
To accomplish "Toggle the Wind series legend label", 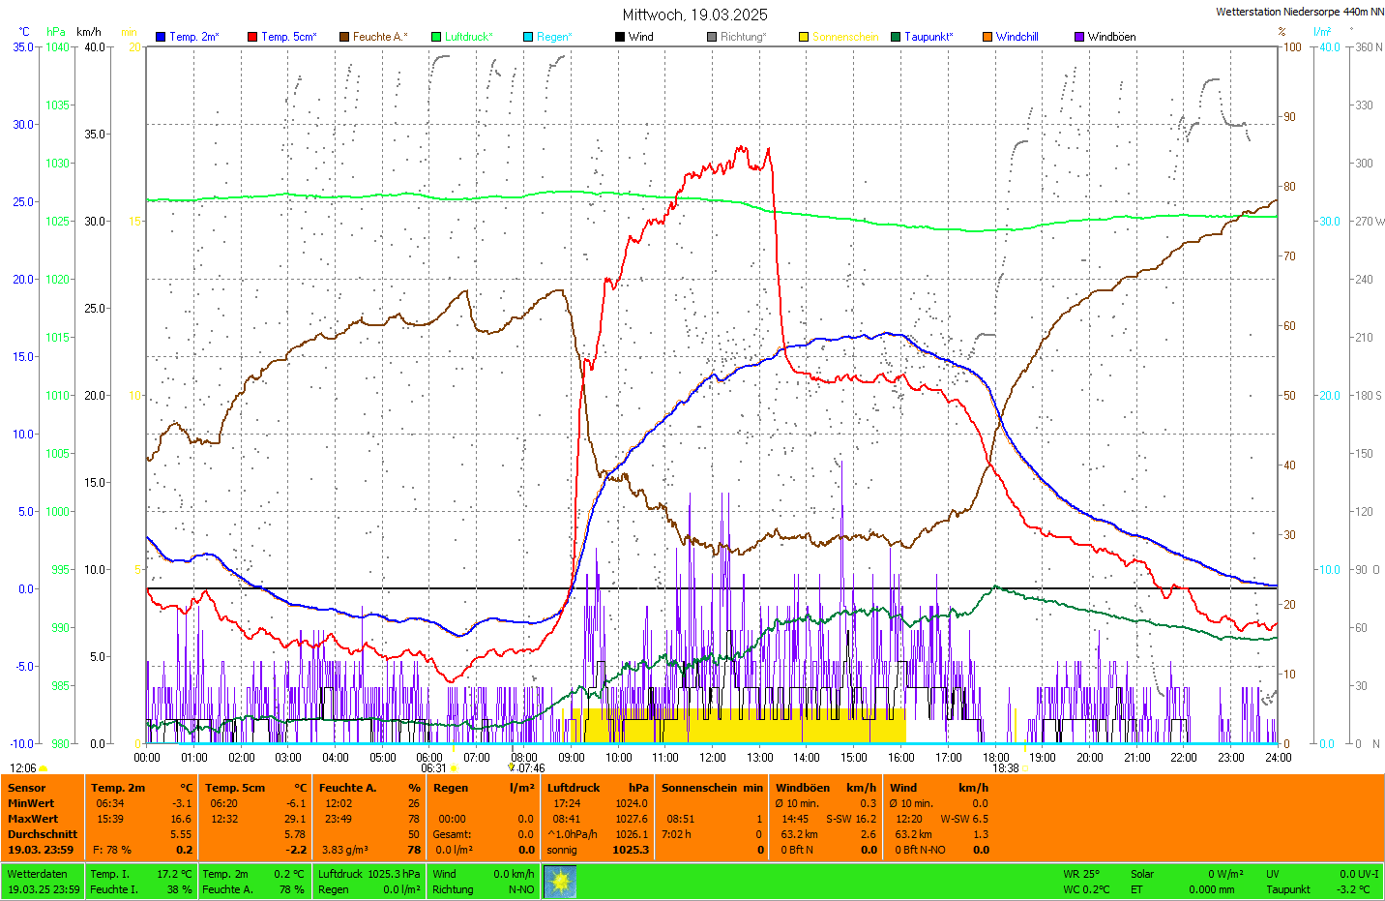I will point(640,37).
